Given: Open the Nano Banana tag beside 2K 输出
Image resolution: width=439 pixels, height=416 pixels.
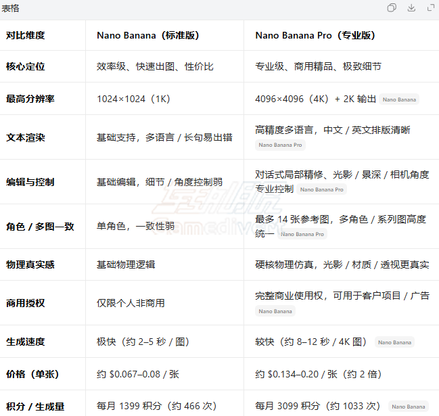Looking at the screenshot, I should coord(399,99).
